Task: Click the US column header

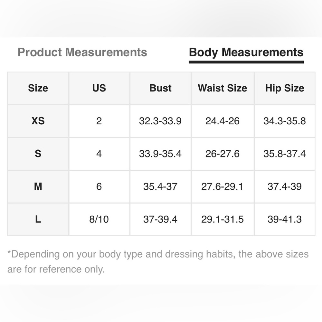Action: pos(99,88)
